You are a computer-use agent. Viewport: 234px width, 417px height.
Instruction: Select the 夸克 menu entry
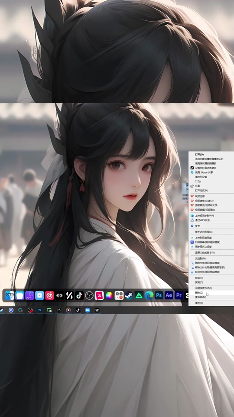[x=211, y=226]
